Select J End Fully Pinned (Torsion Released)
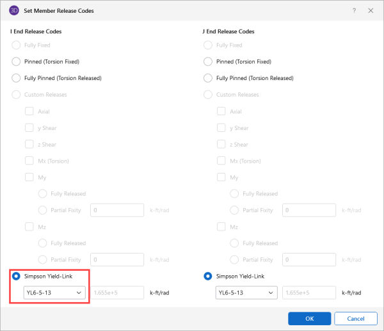 tap(207, 78)
